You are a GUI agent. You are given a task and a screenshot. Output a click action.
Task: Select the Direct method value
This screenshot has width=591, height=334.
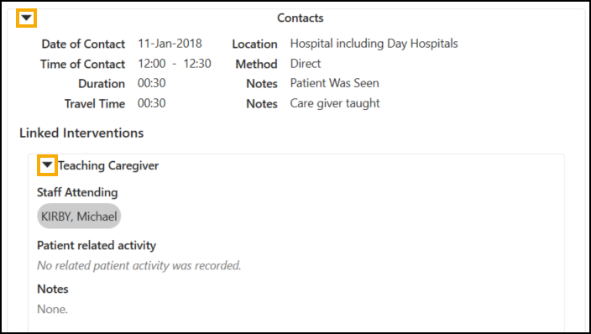306,63
